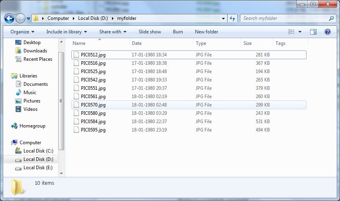Select file PIC0516.jpg

click(189, 63)
